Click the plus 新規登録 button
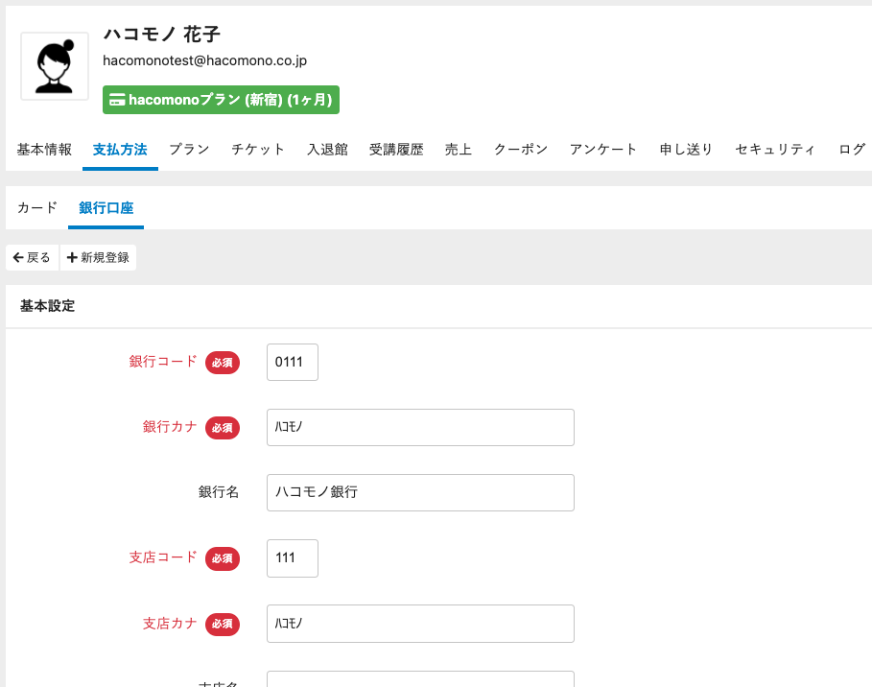 pos(98,258)
